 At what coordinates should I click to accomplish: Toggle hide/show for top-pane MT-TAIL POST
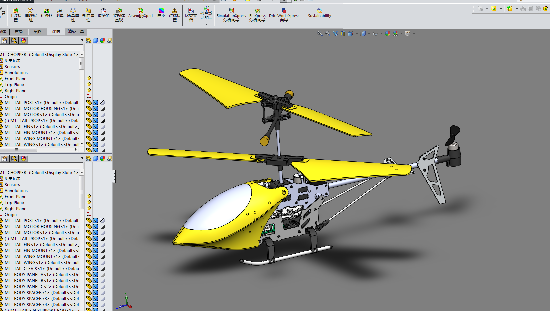pos(89,102)
